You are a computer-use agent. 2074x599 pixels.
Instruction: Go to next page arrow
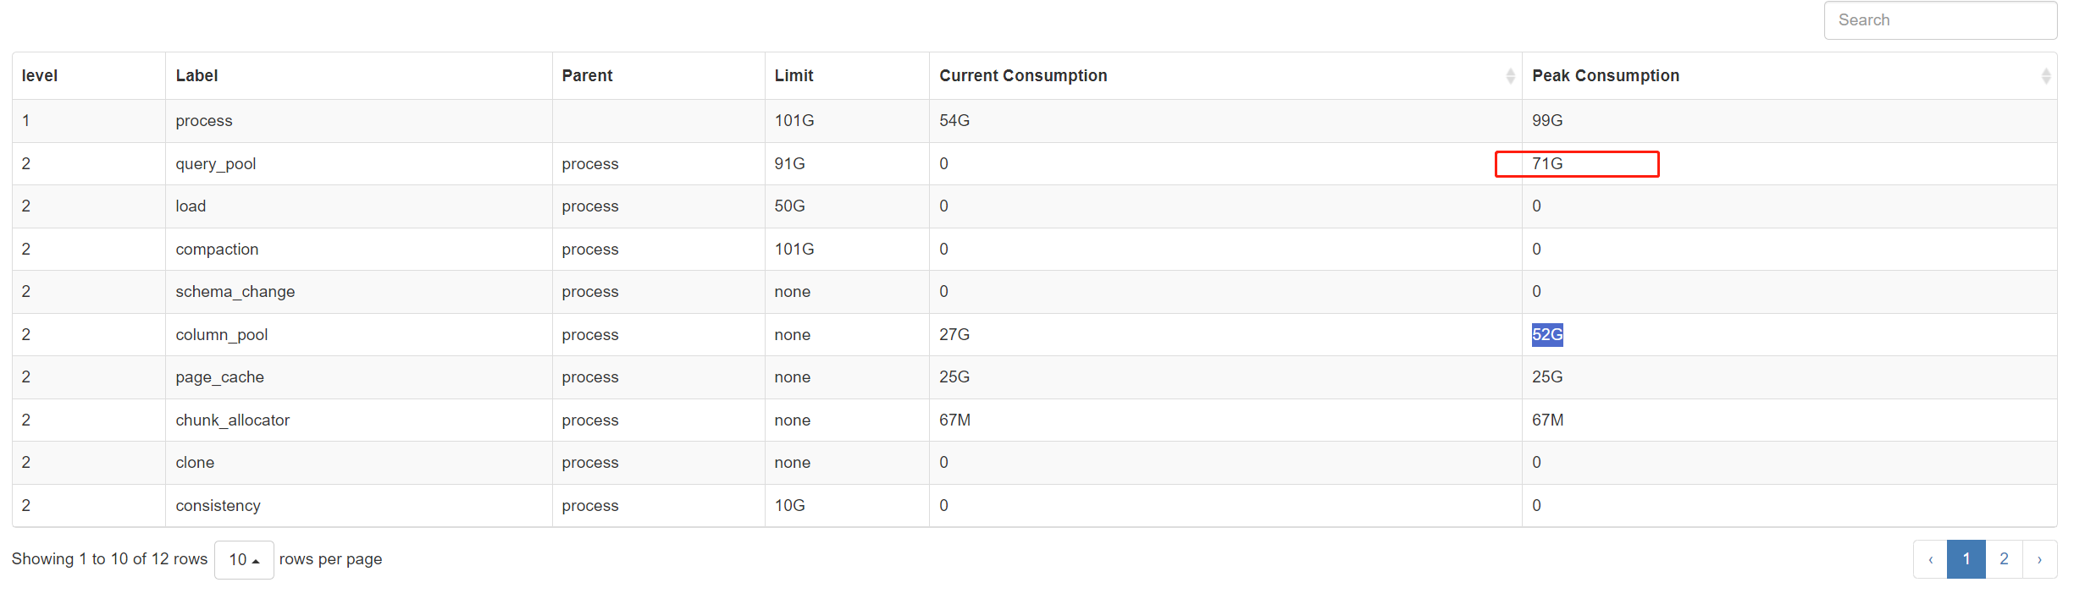(2039, 559)
